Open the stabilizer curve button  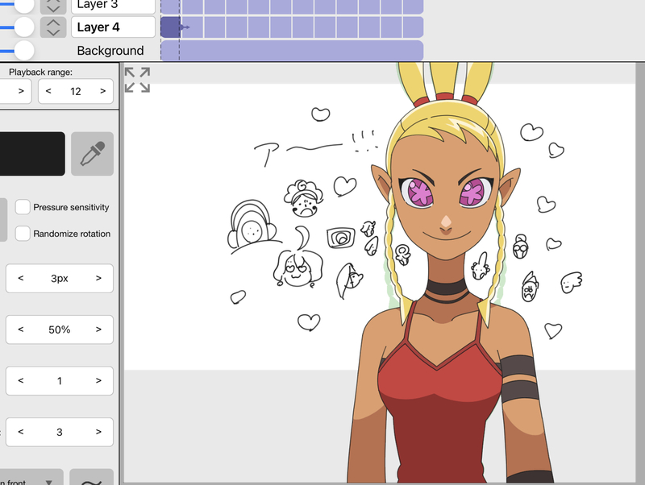[91, 479]
